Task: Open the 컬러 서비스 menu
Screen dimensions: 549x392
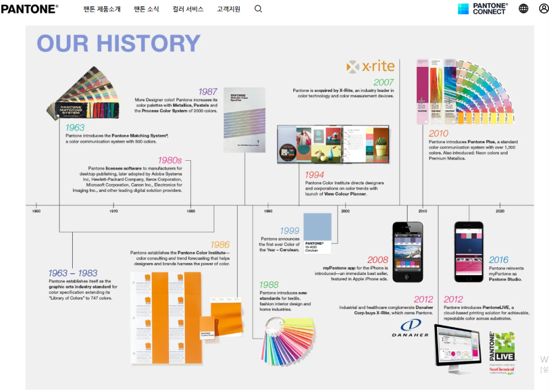Action: [x=188, y=9]
